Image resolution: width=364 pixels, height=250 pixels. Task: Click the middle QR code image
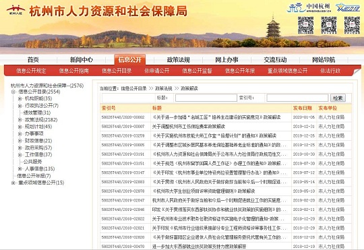[x=329, y=25]
